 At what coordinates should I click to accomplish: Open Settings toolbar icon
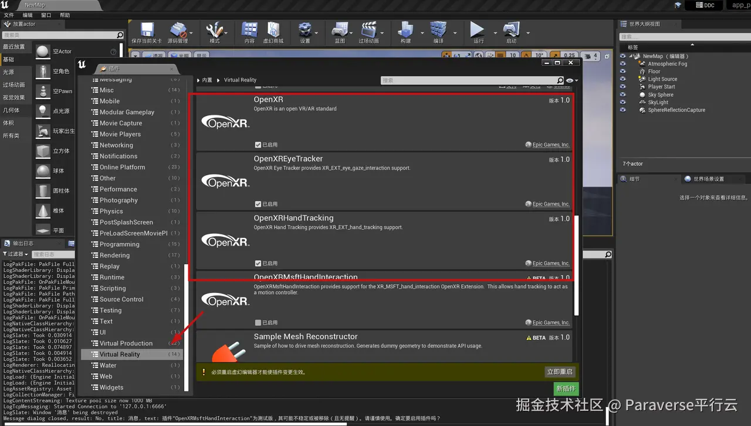pyautogui.click(x=305, y=29)
